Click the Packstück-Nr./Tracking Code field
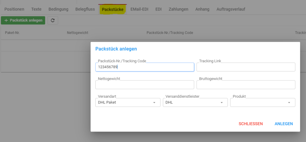 pyautogui.click(x=145, y=67)
